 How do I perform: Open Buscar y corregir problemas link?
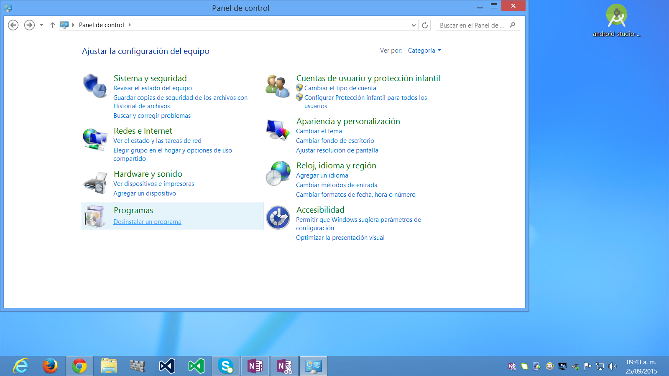[152, 116]
